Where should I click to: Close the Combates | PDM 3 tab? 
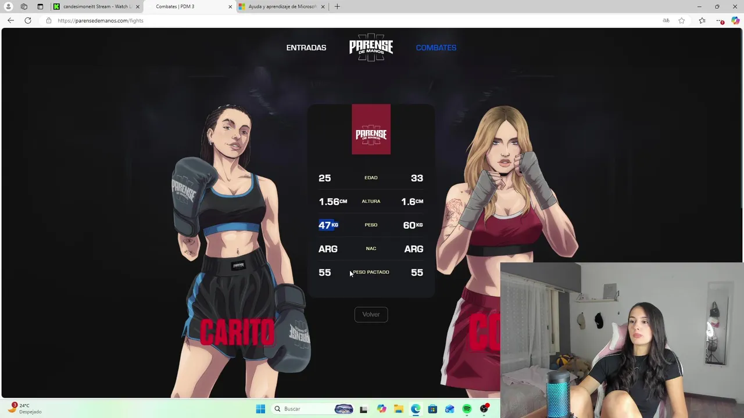(x=230, y=6)
